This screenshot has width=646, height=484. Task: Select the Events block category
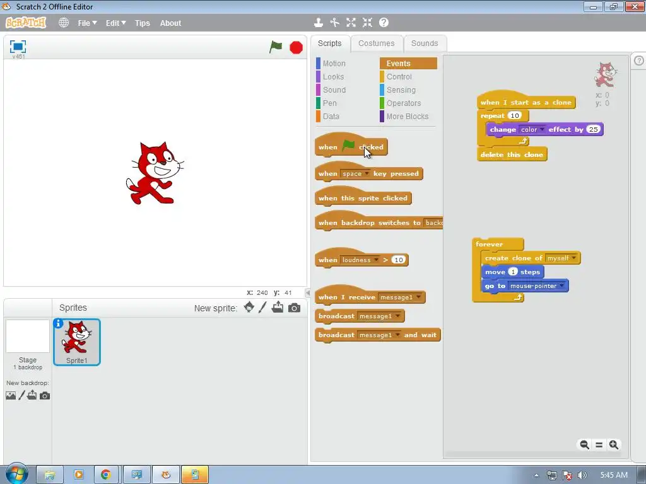point(408,64)
